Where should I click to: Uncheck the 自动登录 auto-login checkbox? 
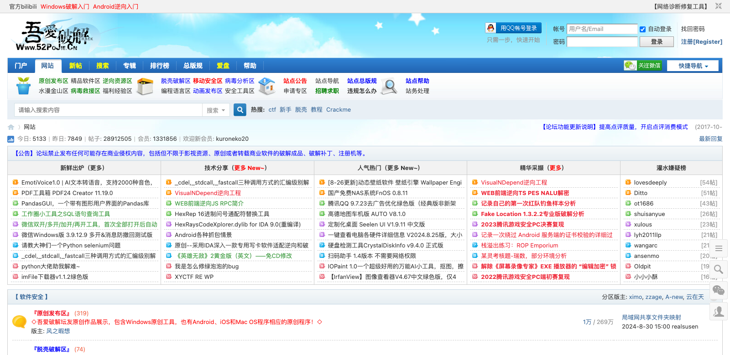[x=642, y=29]
